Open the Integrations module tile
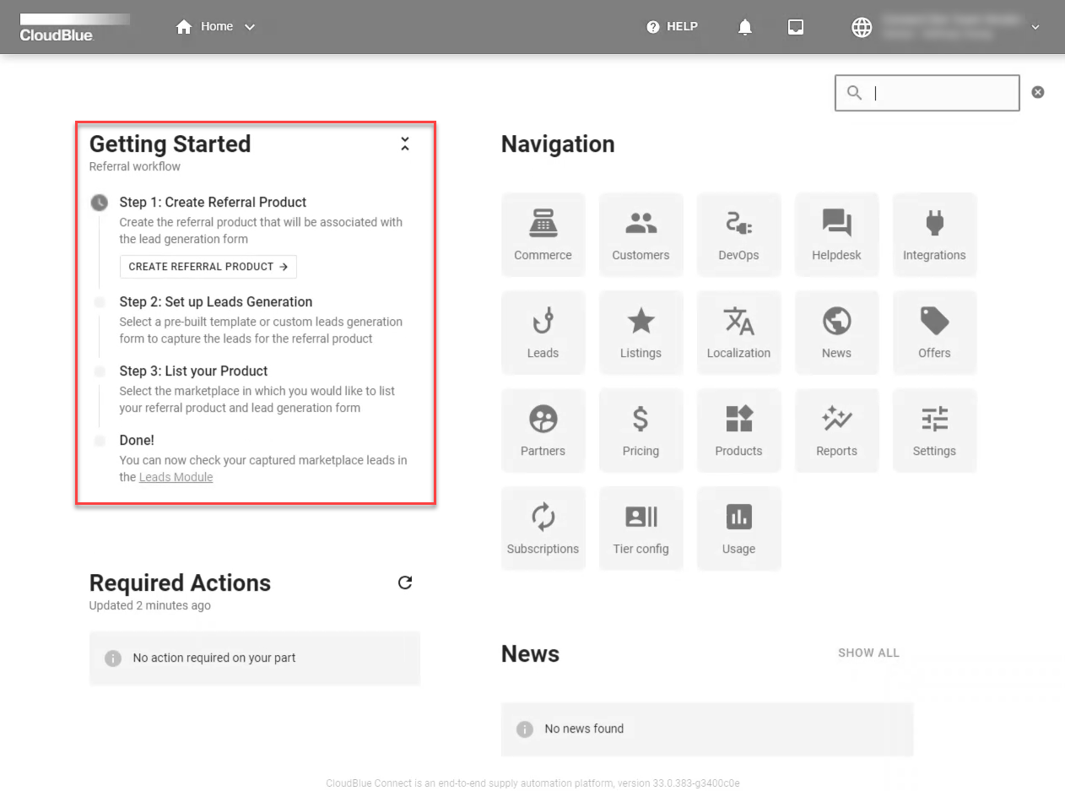 pyautogui.click(x=934, y=235)
